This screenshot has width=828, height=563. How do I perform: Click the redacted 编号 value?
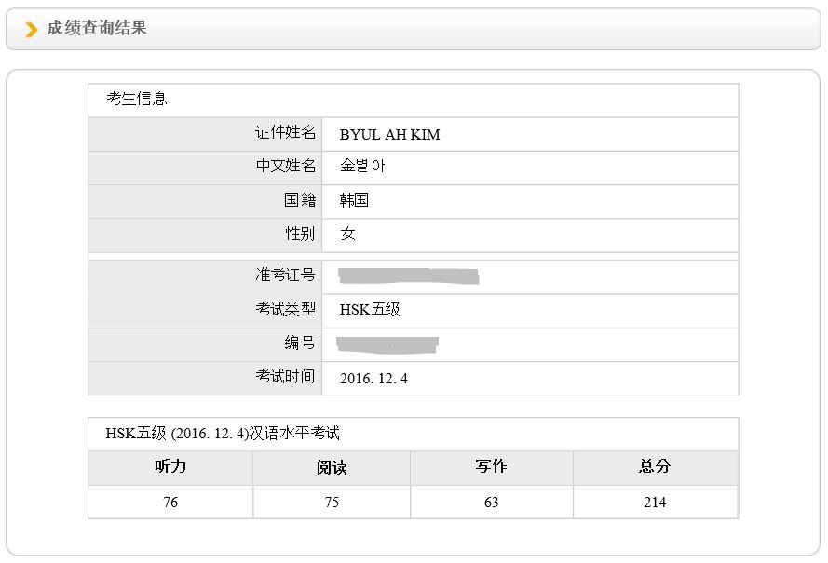pyautogui.click(x=387, y=343)
